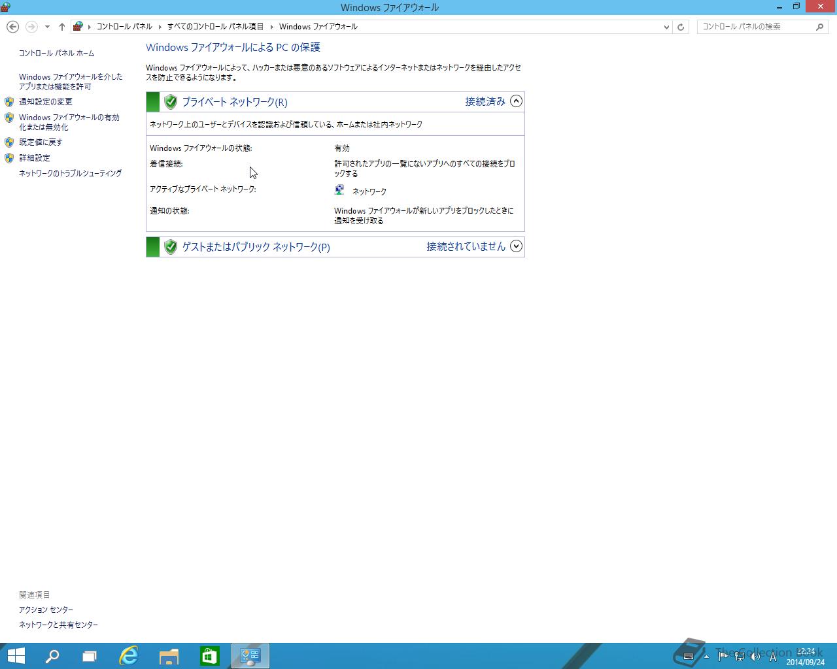Open File Explorer from taskbar
This screenshot has height=669, width=837.
tap(169, 656)
